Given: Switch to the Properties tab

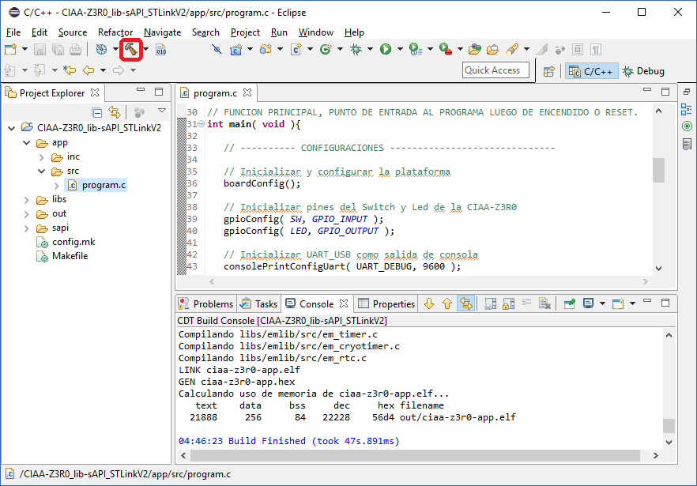Looking at the screenshot, I should (386, 303).
